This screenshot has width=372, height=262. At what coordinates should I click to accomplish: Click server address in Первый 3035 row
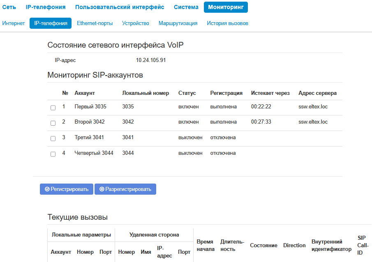pos(313,107)
